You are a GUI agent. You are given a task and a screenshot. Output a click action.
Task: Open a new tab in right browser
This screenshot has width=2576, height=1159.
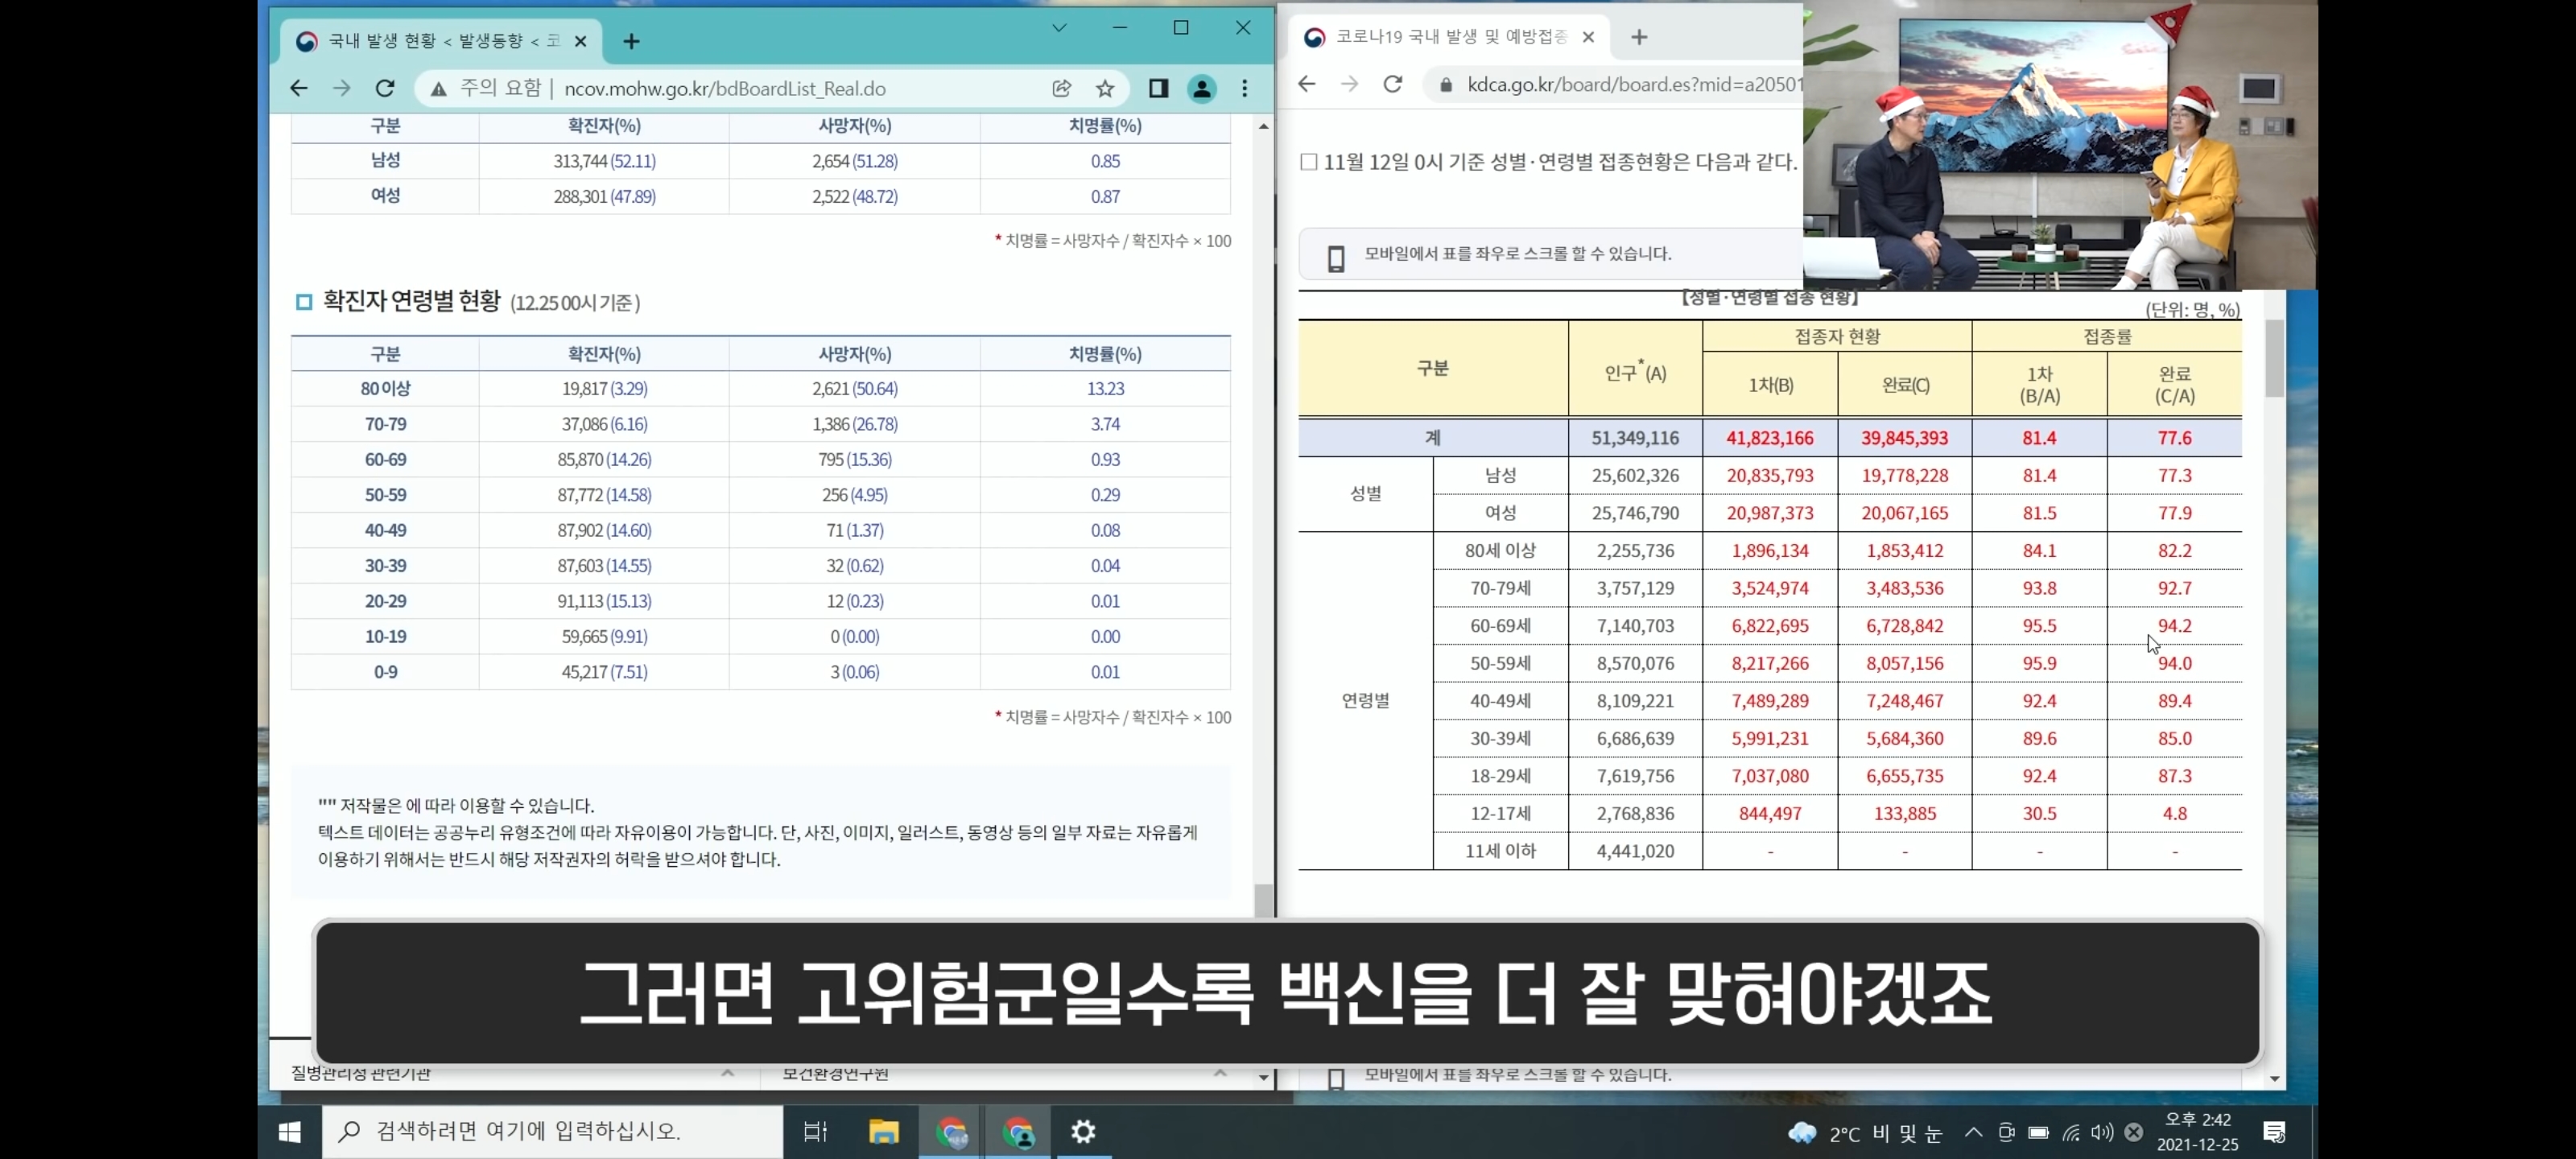[1638, 37]
